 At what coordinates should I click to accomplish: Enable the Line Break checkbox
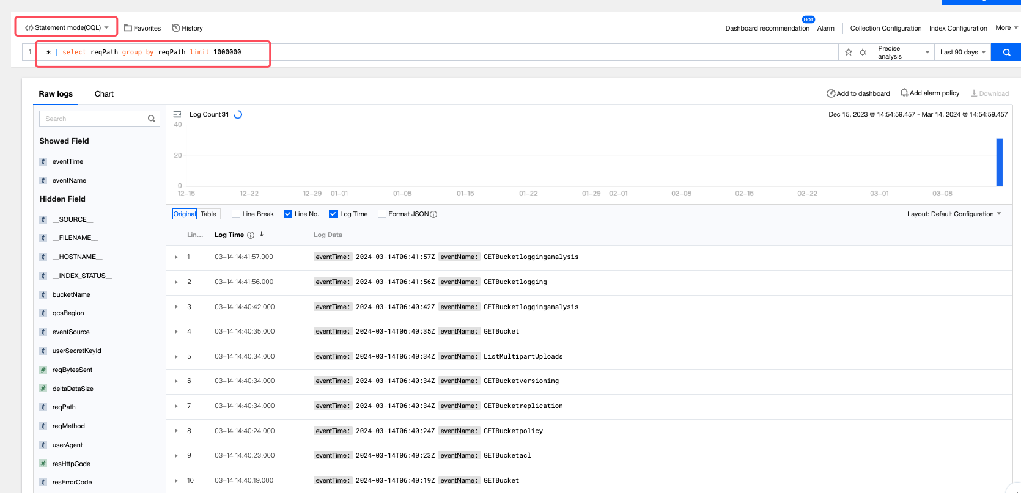[236, 214]
